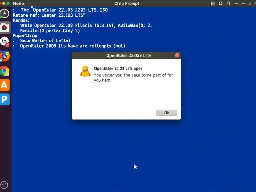Click the circle record icon in the titlebar
The height and width of the screenshot is (192, 256).
coord(220,3)
